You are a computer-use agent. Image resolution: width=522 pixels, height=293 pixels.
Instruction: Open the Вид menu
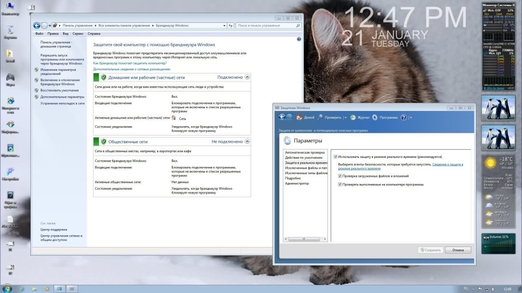point(65,34)
